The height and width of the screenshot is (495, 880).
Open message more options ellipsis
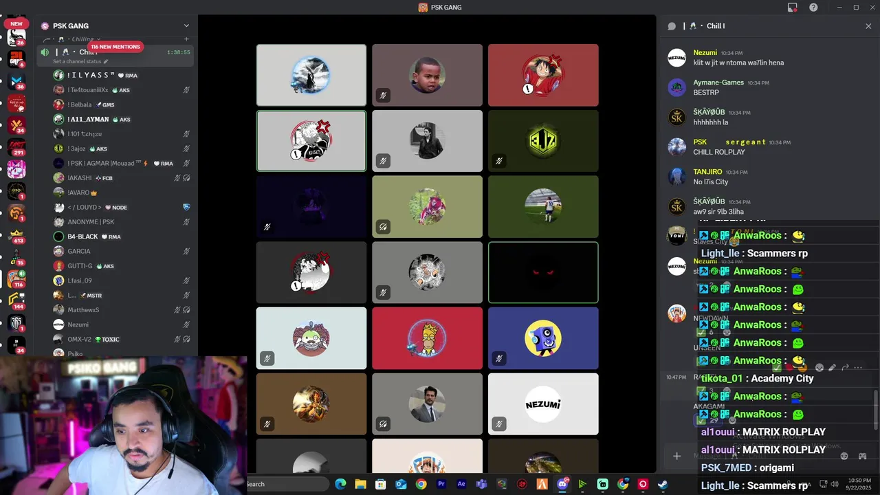858,368
